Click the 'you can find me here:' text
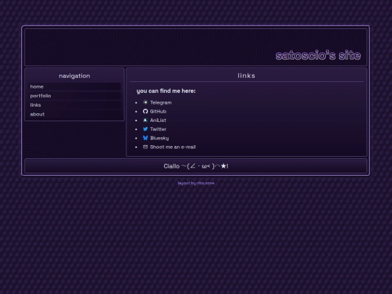The height and width of the screenshot is (294, 392). 166,91
